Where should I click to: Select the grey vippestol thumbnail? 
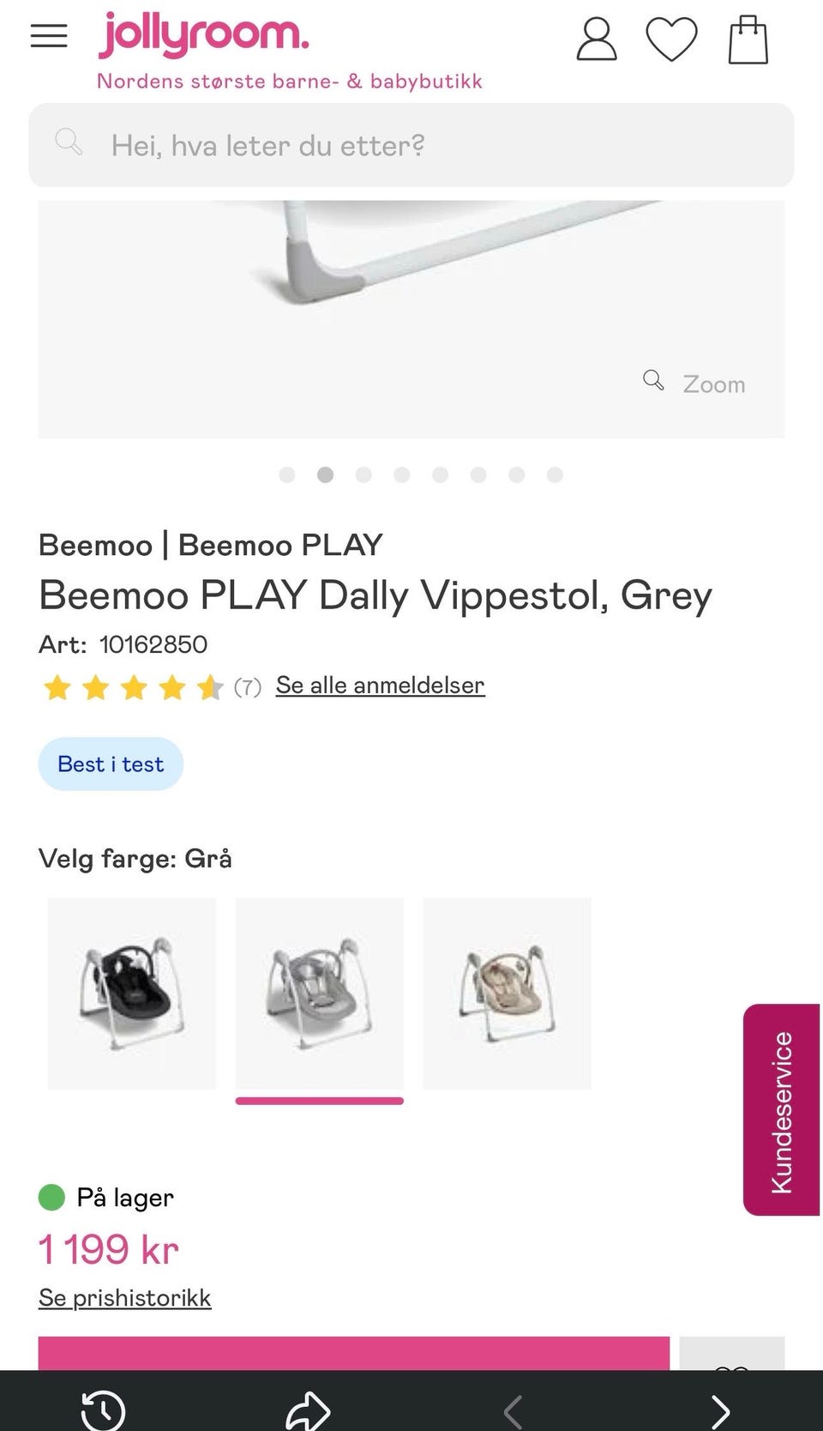(x=319, y=993)
